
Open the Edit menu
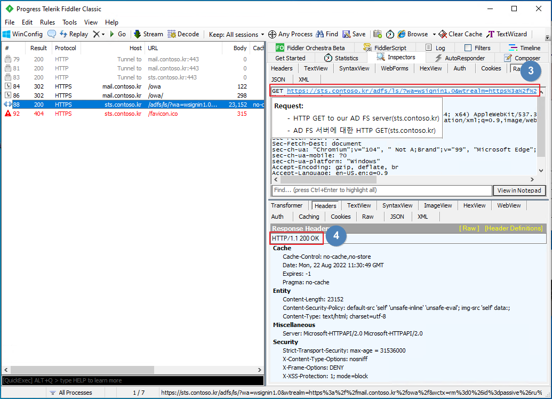tap(27, 22)
